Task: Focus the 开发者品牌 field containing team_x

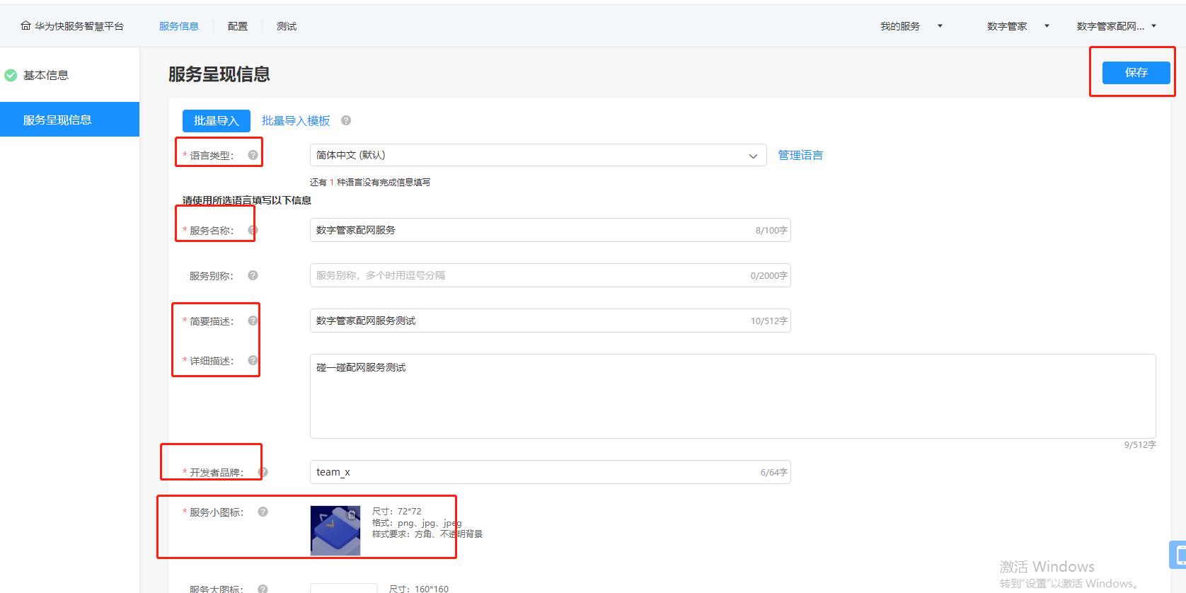Action: coord(550,472)
